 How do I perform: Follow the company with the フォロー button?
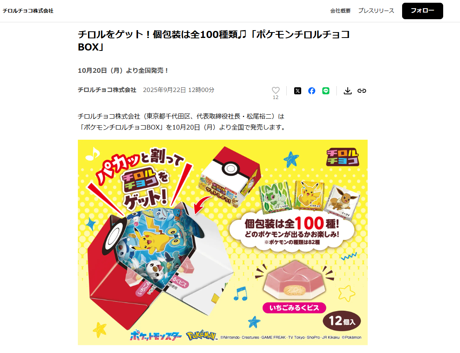point(422,11)
